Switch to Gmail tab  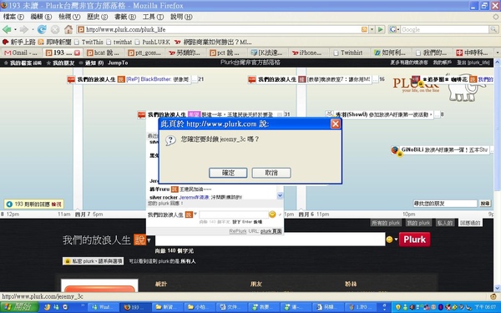(x=22, y=53)
